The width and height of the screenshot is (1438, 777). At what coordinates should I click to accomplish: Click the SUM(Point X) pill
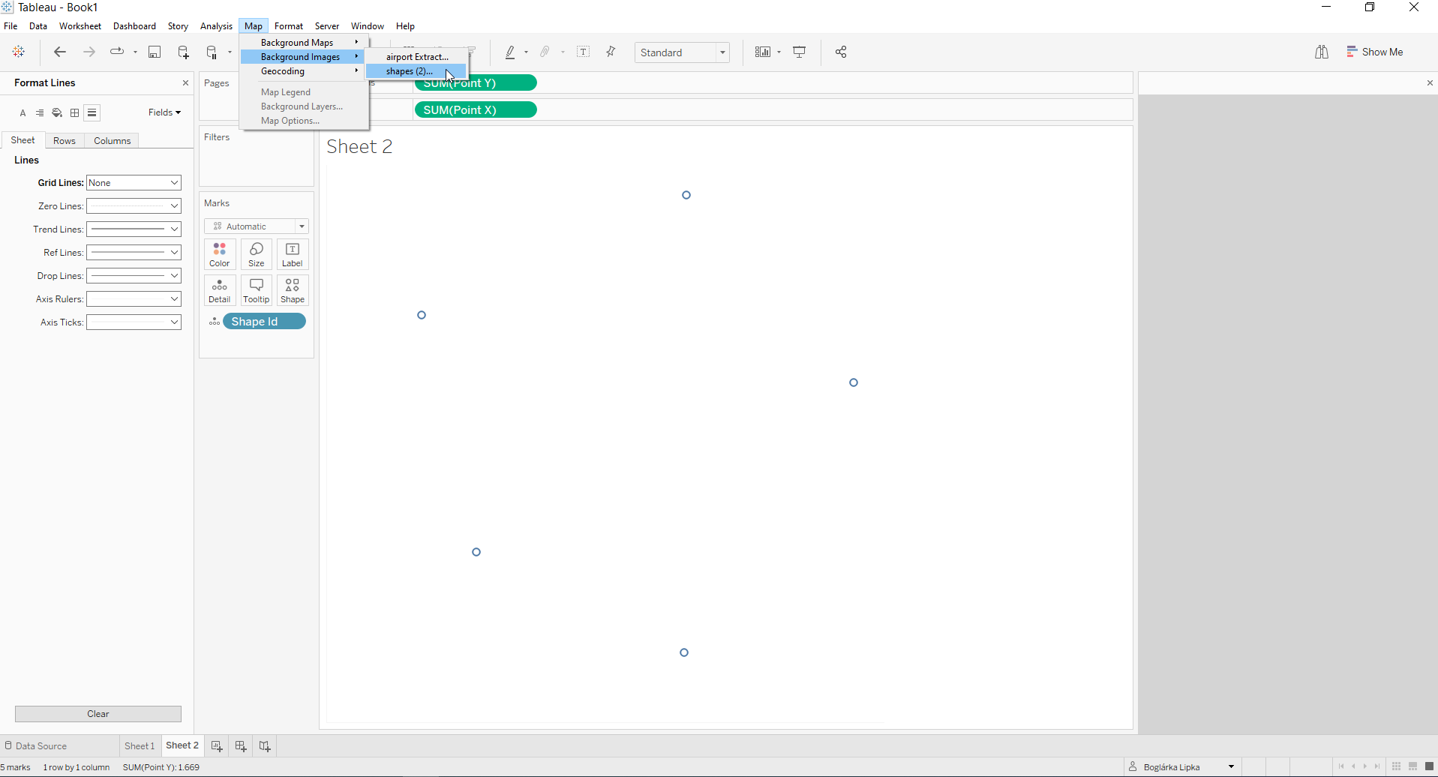[x=476, y=110]
